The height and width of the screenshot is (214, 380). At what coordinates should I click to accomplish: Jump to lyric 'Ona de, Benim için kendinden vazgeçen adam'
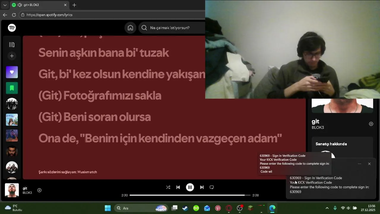pyautogui.click(x=160, y=138)
